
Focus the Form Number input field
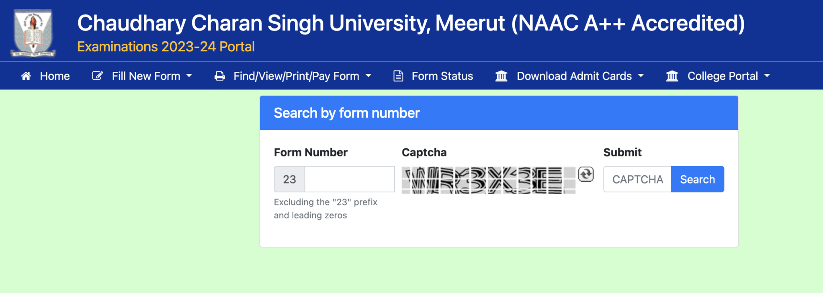pyautogui.click(x=349, y=179)
